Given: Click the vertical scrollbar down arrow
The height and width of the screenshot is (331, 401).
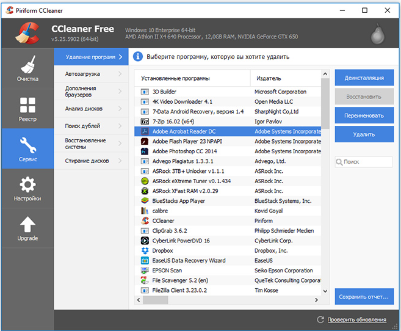Looking at the screenshot, I should (x=325, y=291).
